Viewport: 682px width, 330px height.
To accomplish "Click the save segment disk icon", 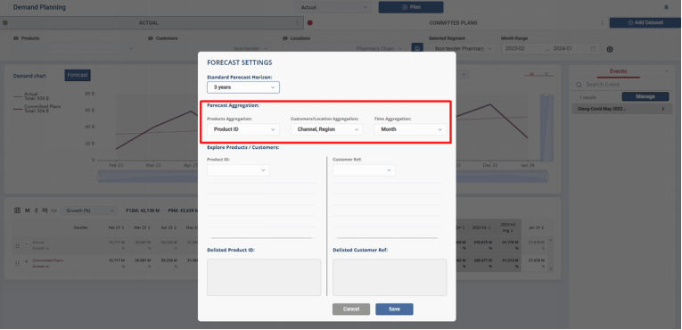I will [416, 49].
